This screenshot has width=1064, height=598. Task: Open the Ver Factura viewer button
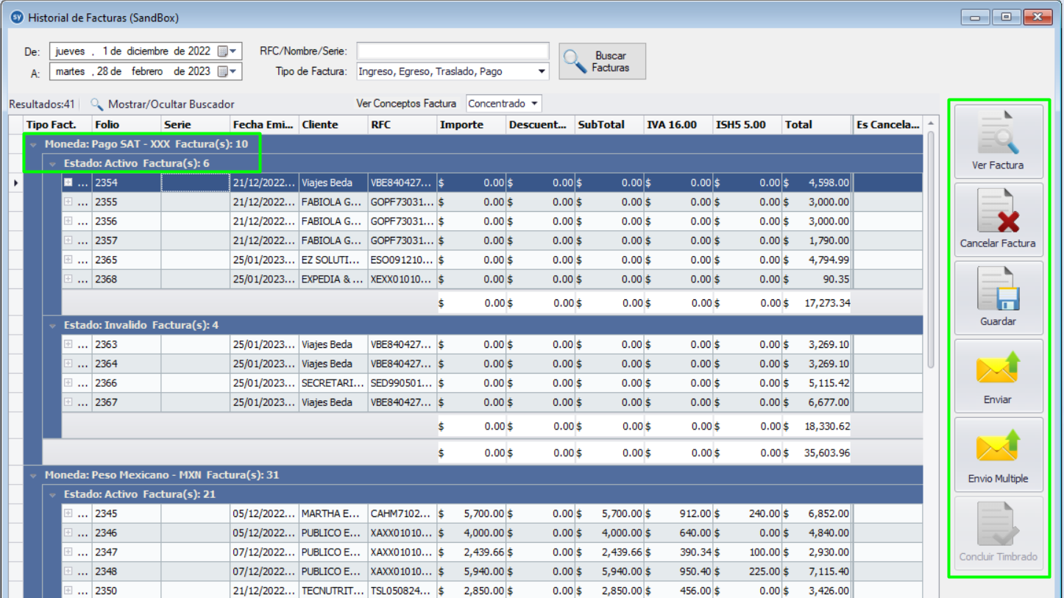[x=999, y=141]
